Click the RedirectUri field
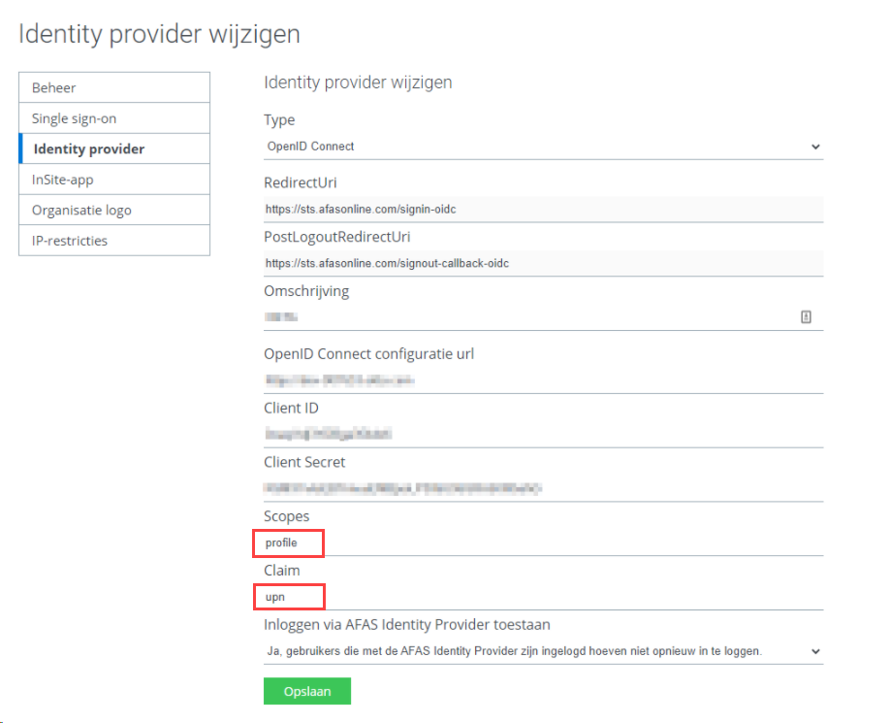 (543, 210)
